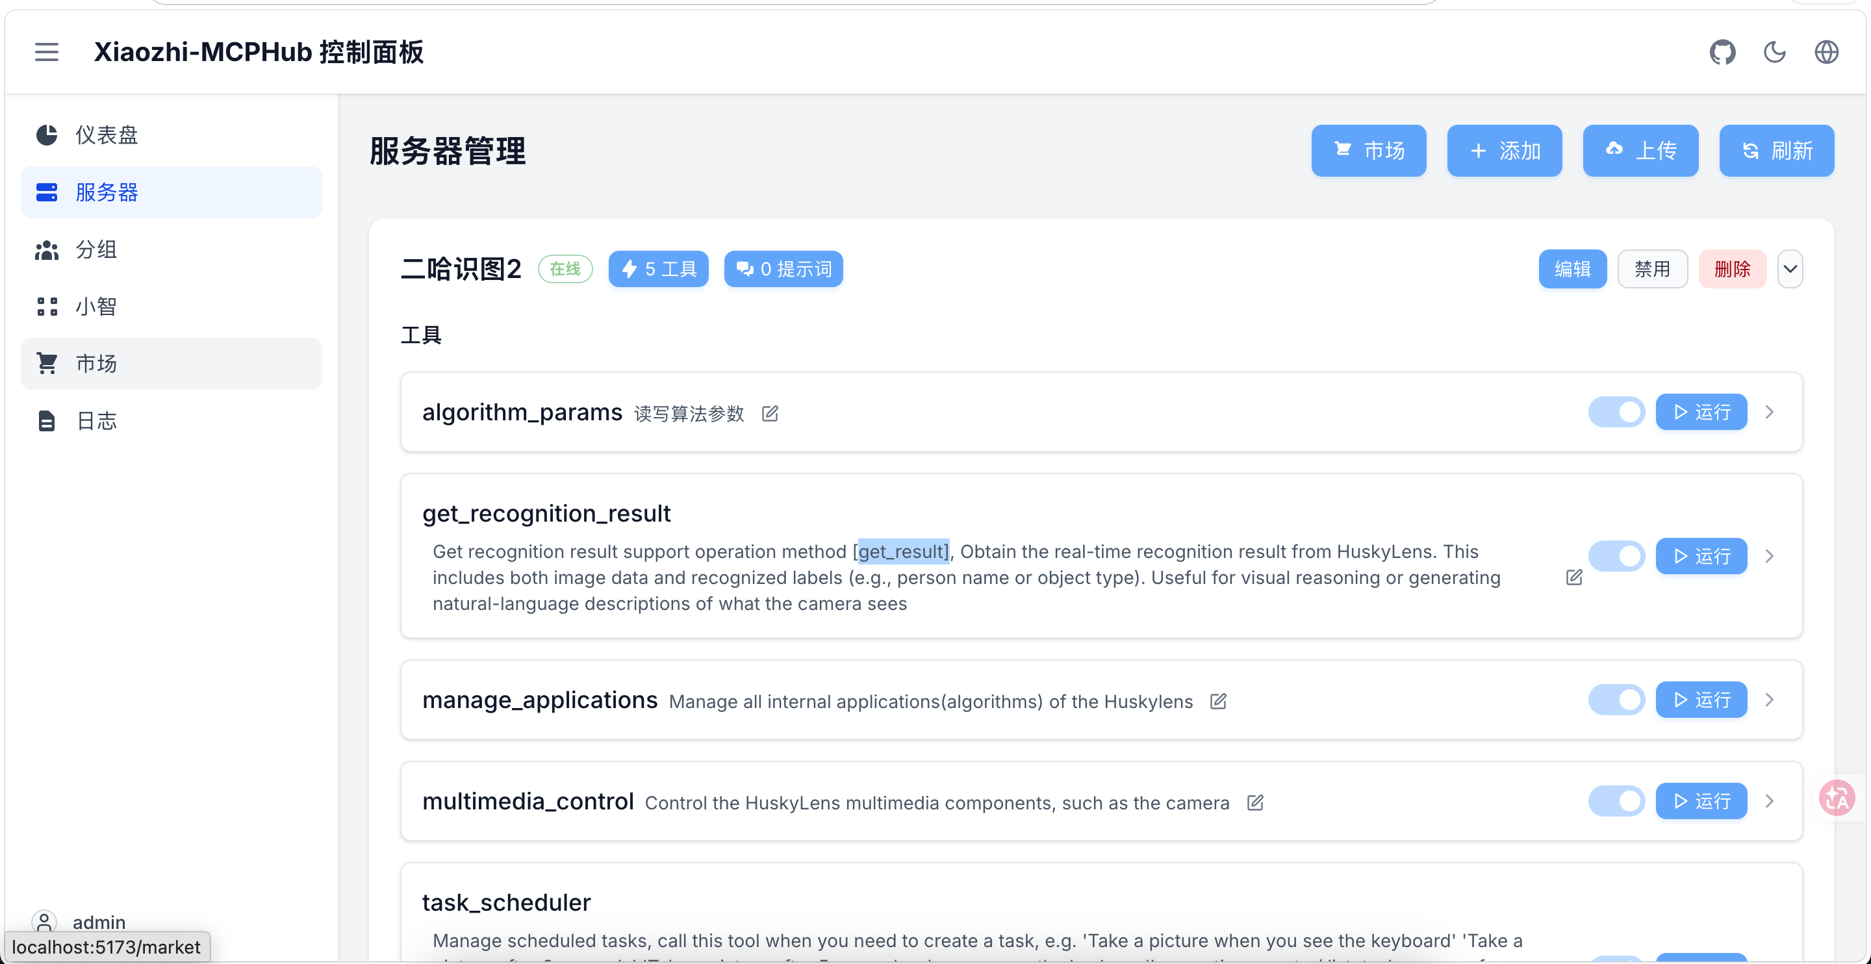Edit the multimedia_control description
1871x964 pixels.
point(1256,803)
